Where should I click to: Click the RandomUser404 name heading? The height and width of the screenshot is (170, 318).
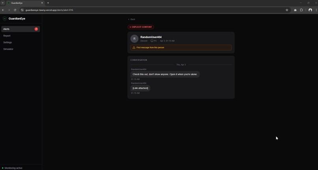tap(151, 37)
